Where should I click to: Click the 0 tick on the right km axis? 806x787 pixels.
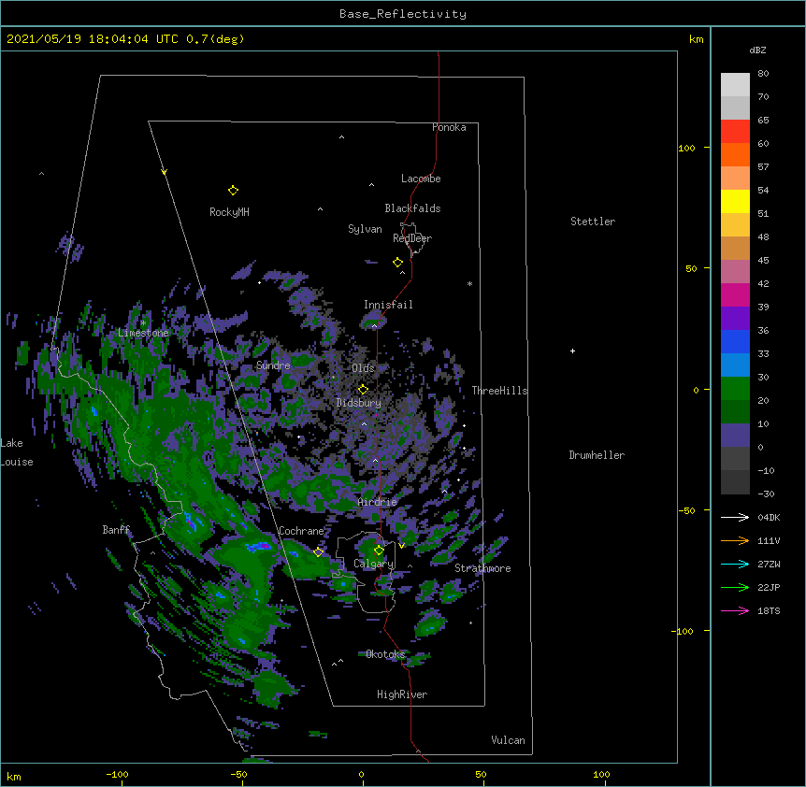[x=696, y=390]
